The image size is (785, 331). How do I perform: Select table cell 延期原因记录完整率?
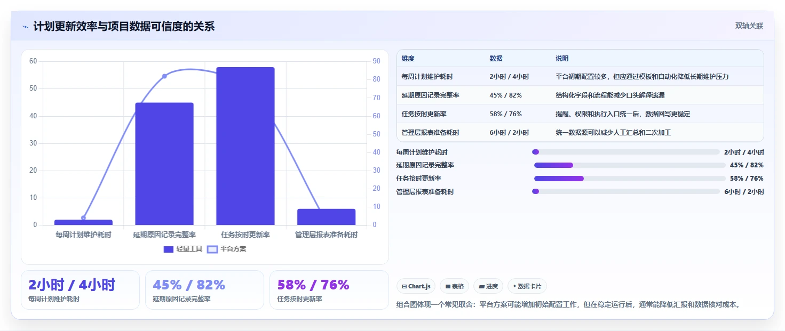[430, 95]
